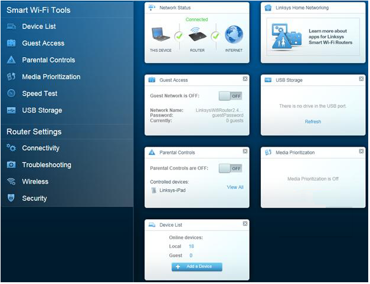Click the router icon in Network Status
This screenshot has height=284, width=370.
pos(197,34)
